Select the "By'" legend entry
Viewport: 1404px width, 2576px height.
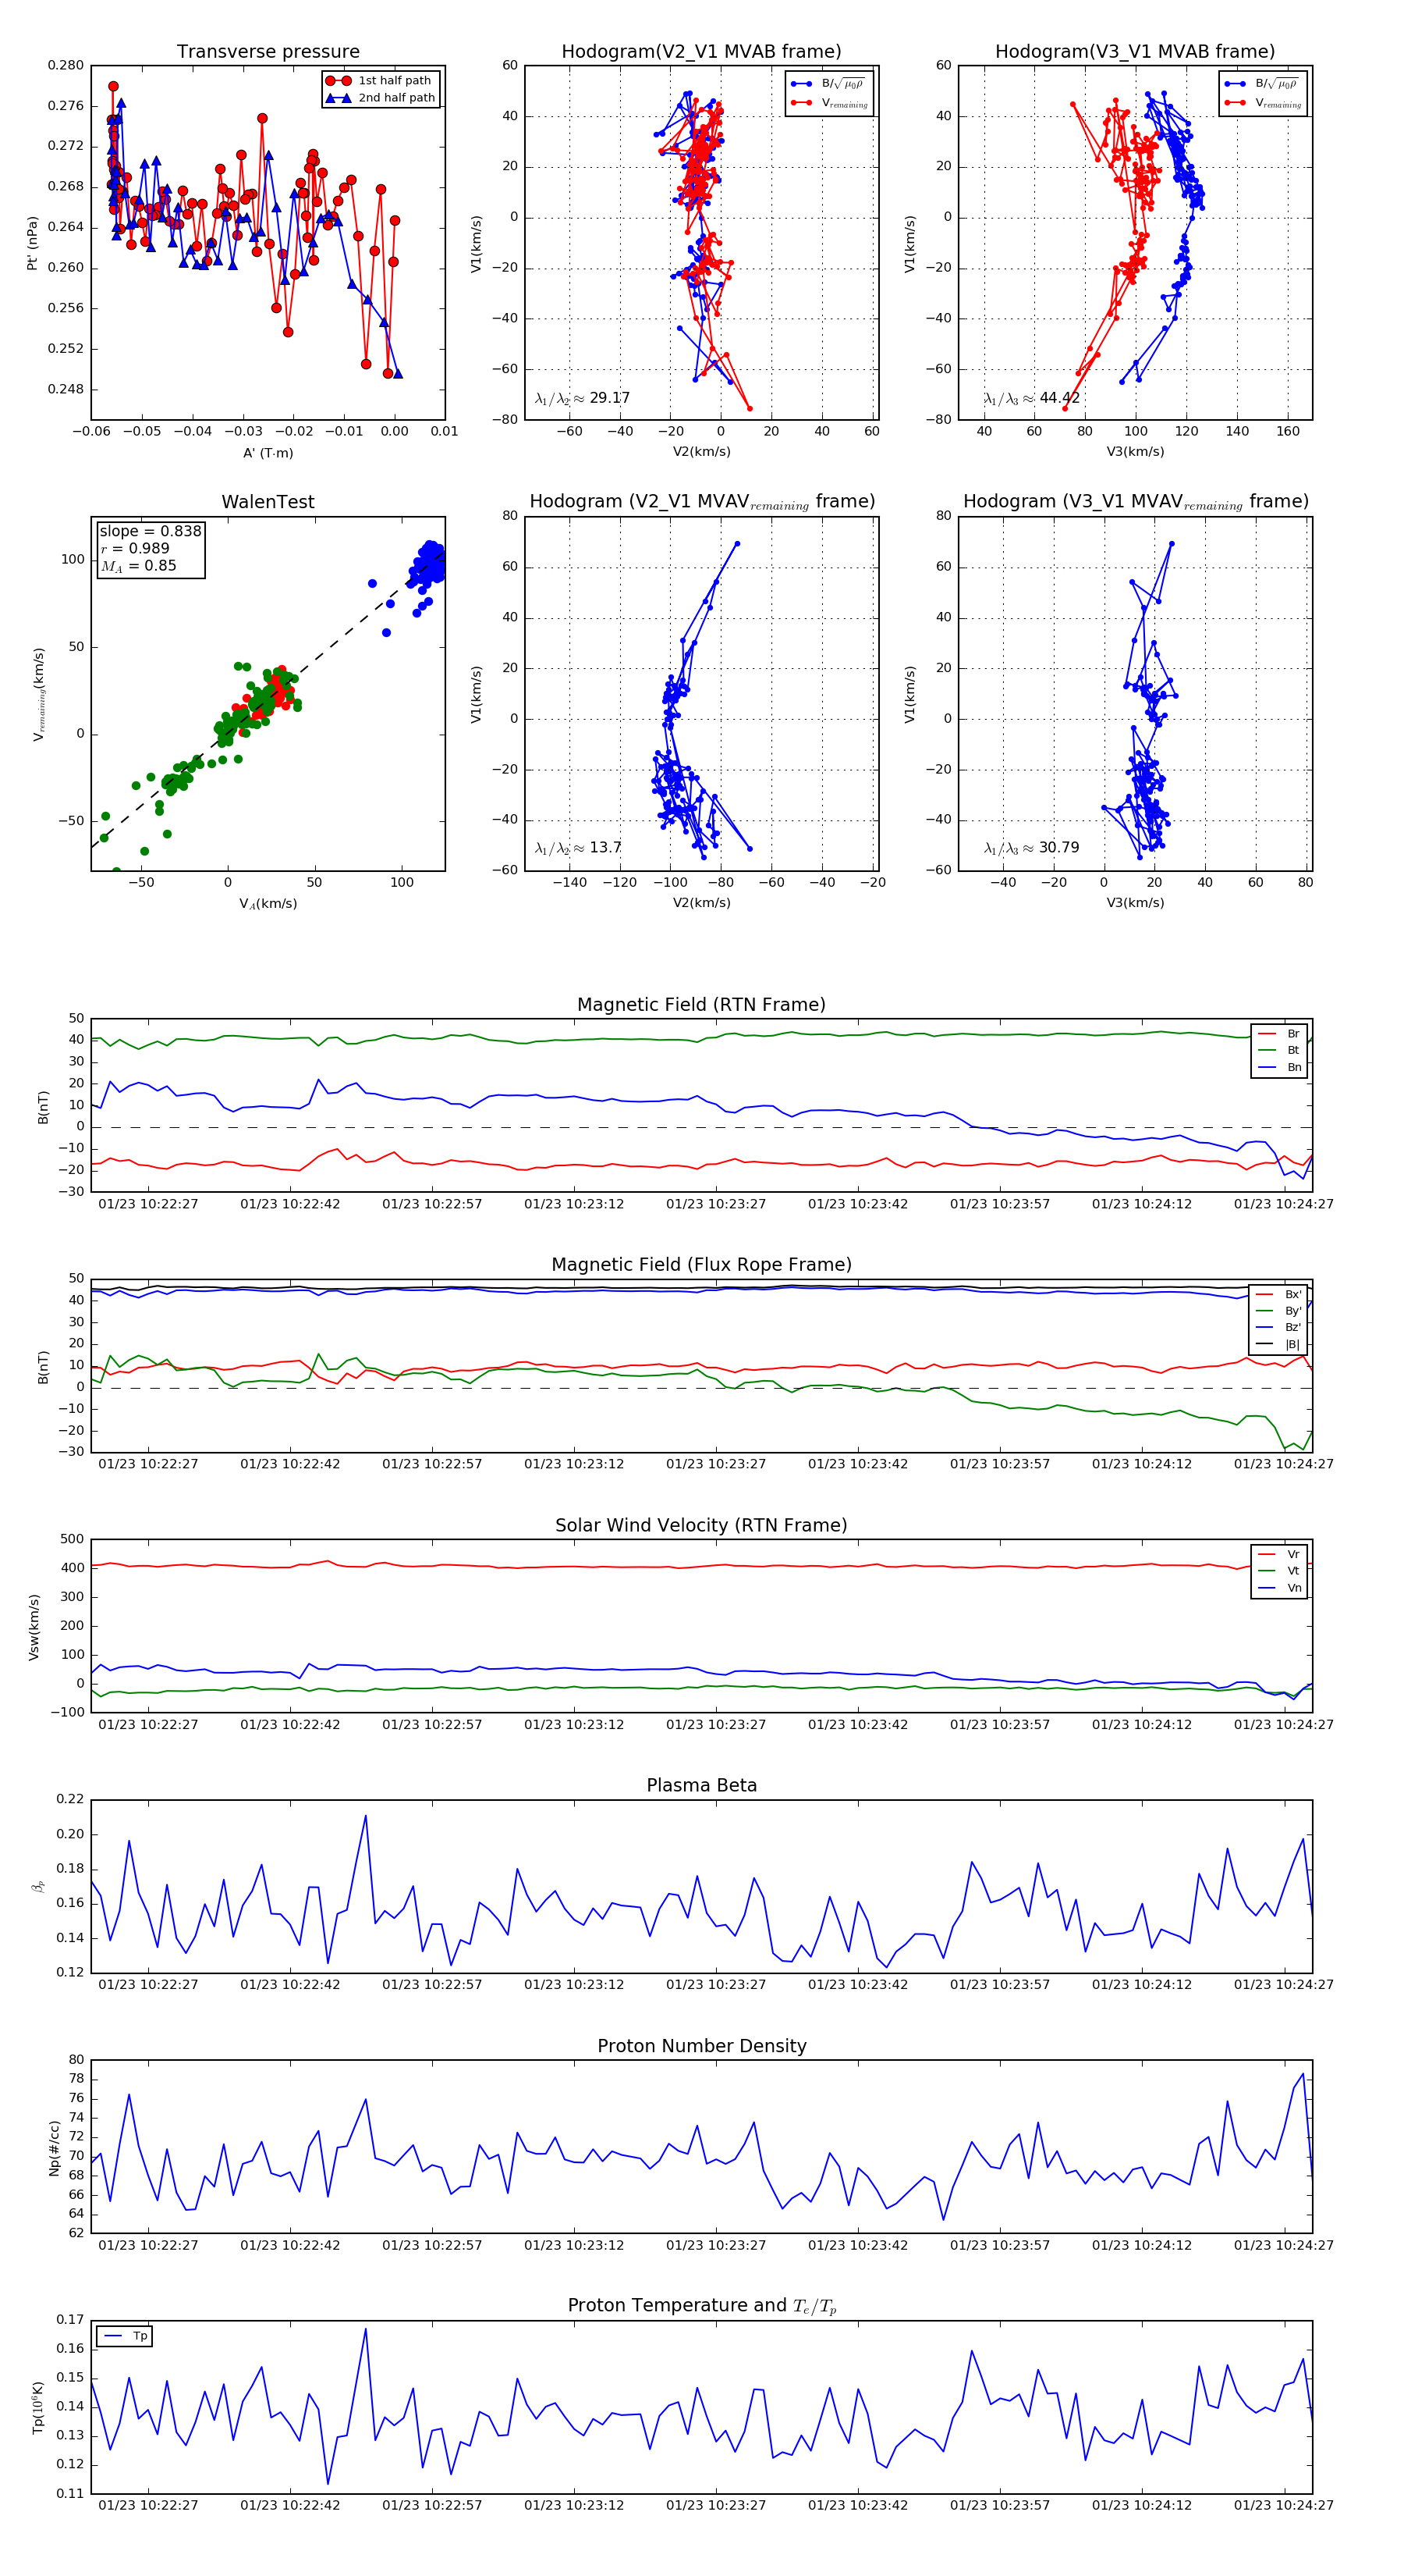(1280, 1311)
